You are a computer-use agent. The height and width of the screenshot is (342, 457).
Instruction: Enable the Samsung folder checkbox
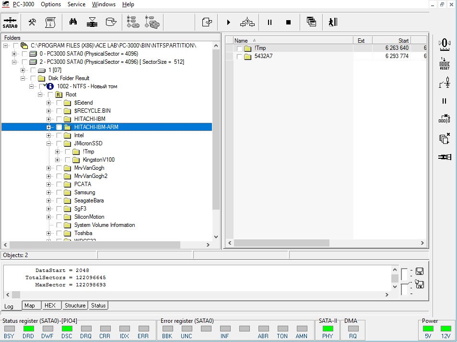(x=59, y=192)
